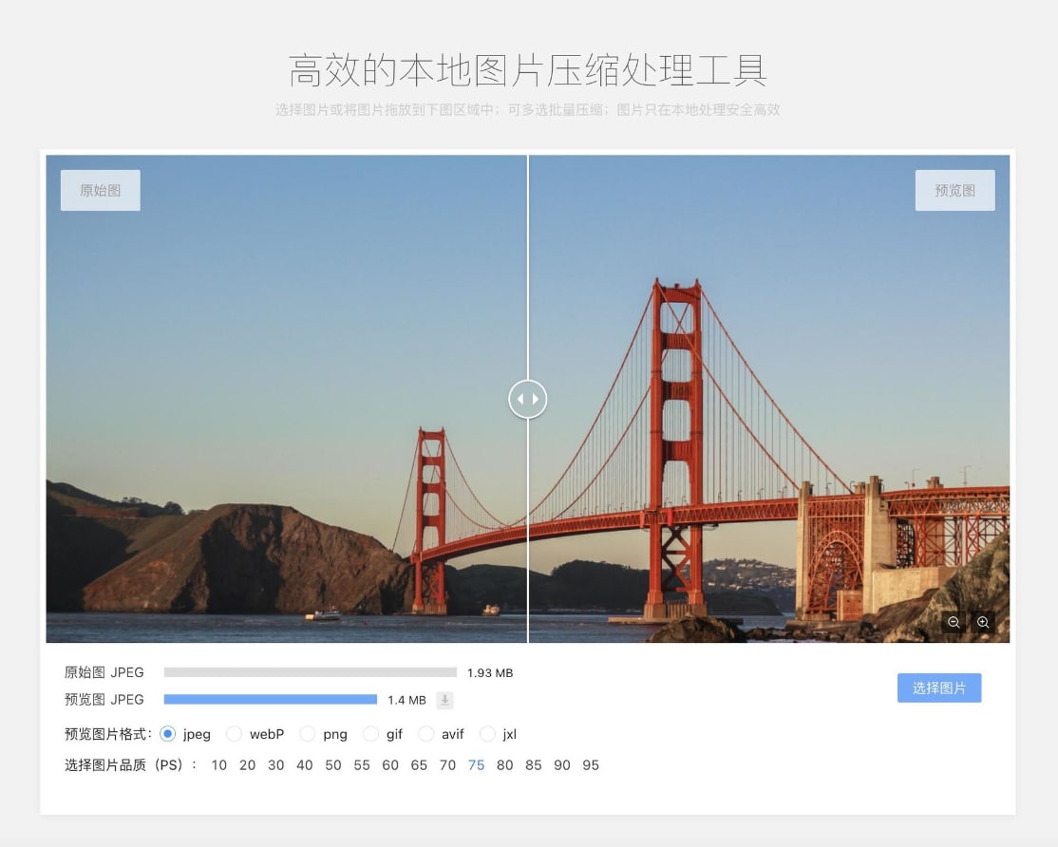Click the 1.4 MB size text
The height and width of the screenshot is (847, 1058).
click(x=406, y=700)
